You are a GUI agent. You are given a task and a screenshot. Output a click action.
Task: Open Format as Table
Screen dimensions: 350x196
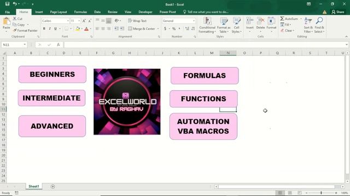224,25
